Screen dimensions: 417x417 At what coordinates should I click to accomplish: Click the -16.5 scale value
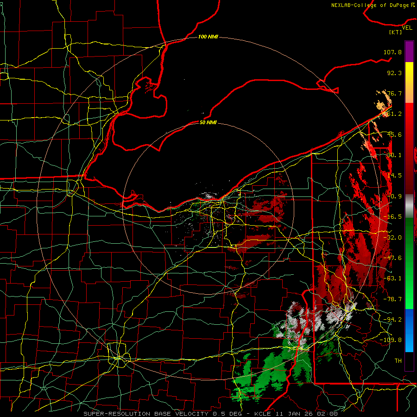click(x=392, y=217)
